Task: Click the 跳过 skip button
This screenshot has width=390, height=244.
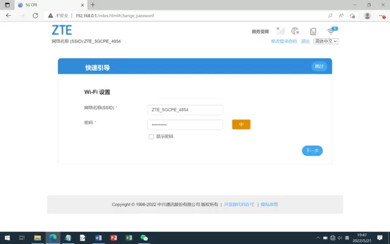Action: (319, 66)
